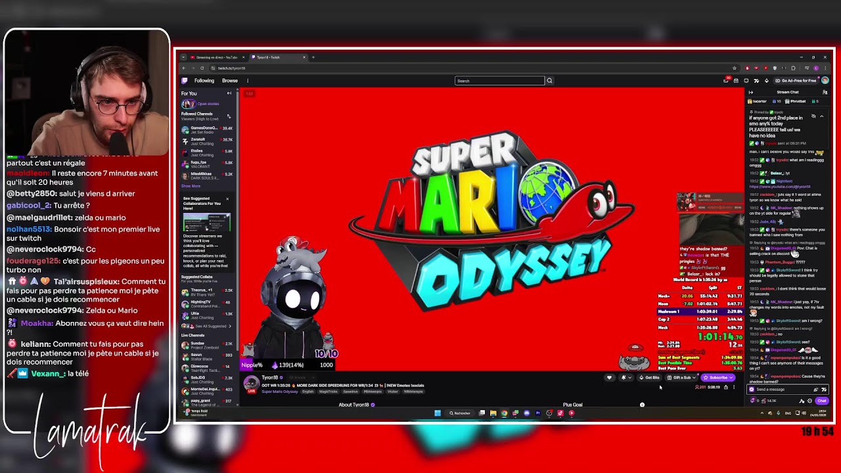Click the Rechercher taskbar search box
841x473 pixels.
point(460,413)
